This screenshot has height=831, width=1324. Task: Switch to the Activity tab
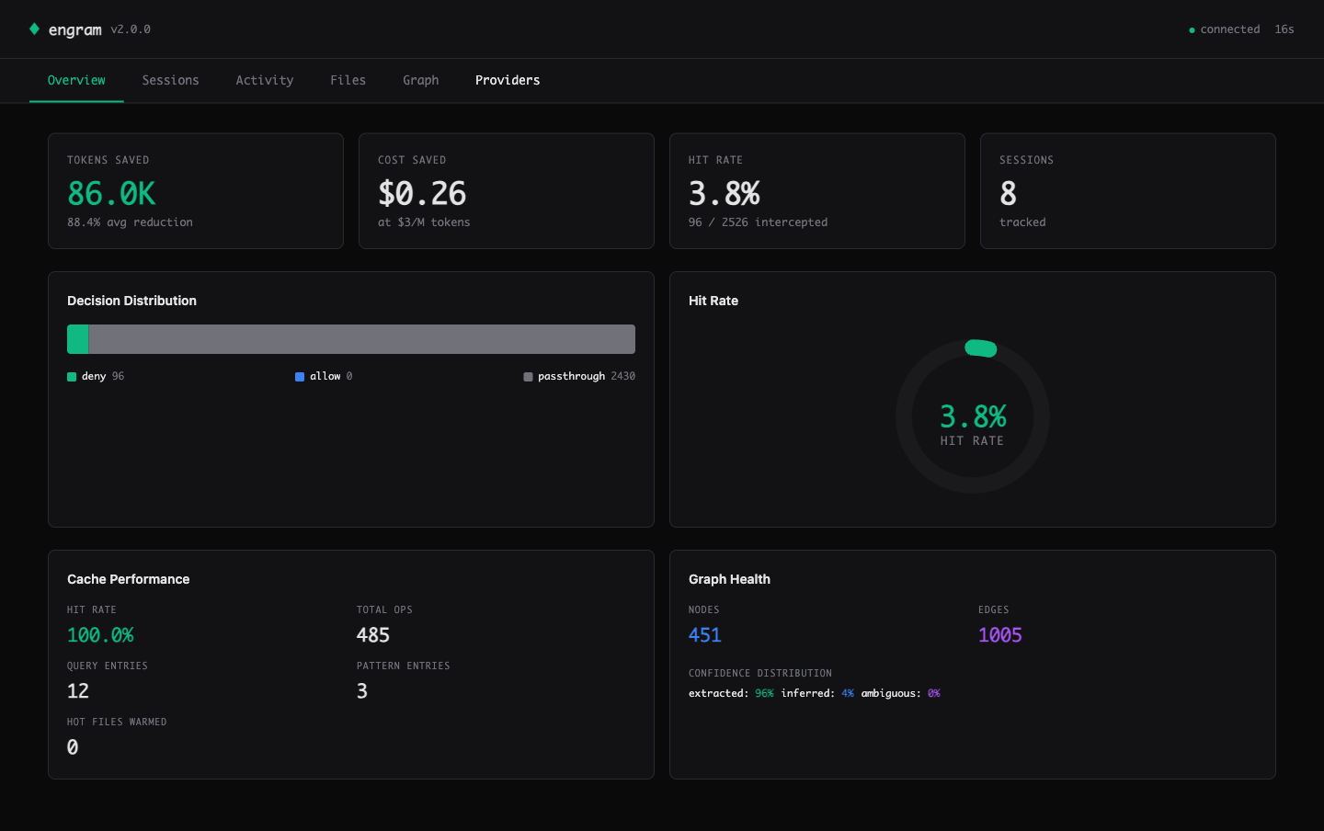[x=265, y=80]
